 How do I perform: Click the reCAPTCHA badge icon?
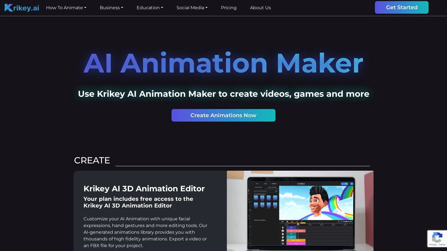pos(437,237)
